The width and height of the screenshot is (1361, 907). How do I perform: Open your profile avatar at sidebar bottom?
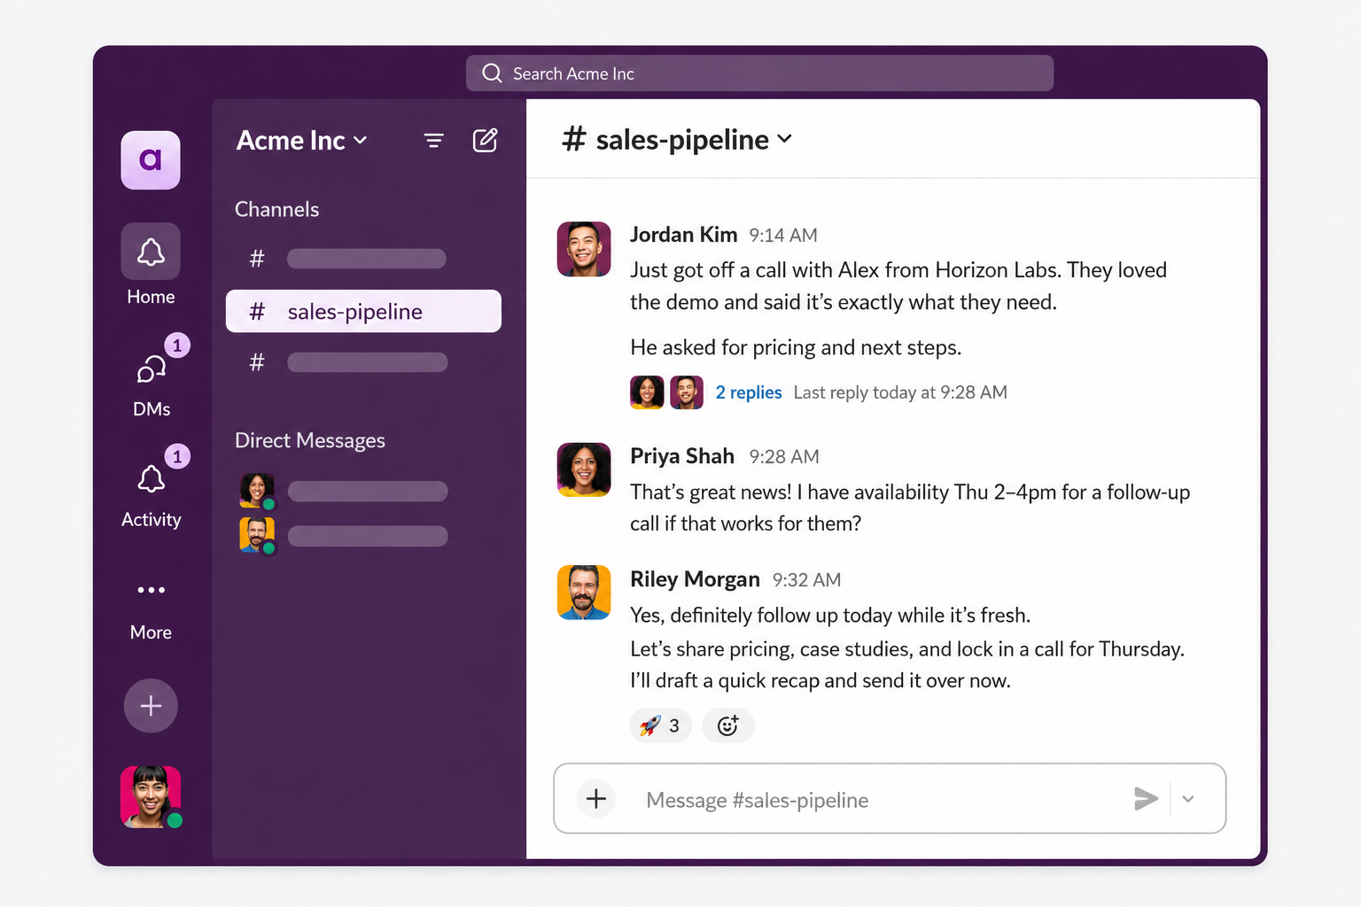151,797
